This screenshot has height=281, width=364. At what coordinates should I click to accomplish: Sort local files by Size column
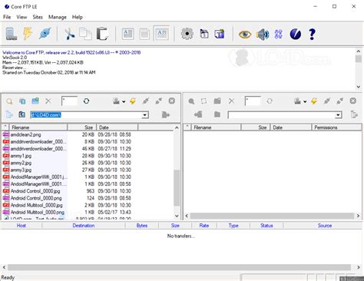[82, 127]
